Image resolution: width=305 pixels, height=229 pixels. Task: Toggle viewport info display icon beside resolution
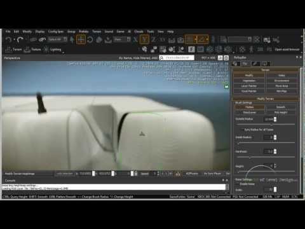pos(220,58)
